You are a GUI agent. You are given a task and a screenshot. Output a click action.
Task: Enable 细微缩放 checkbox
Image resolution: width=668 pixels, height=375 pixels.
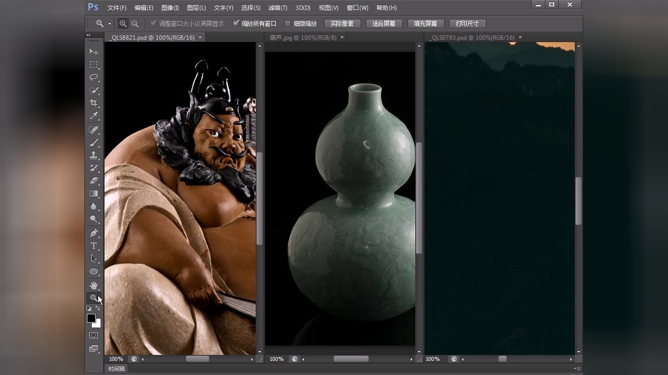(x=288, y=23)
